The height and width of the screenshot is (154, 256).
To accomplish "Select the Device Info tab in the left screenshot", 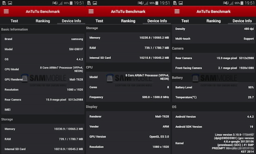I will tap(71, 21).
